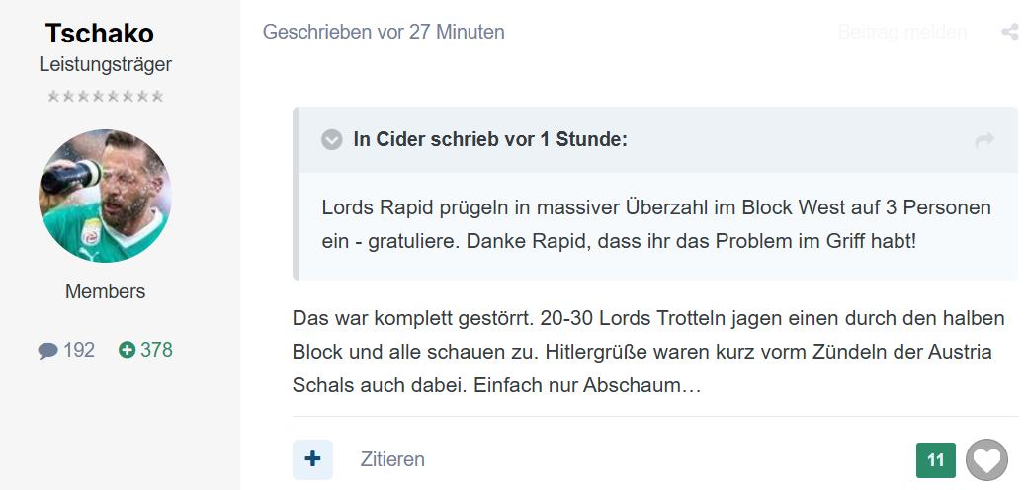Image resolution: width=1026 pixels, height=490 pixels.
Task: Click Zitieren to quote this post
Action: coord(392,459)
